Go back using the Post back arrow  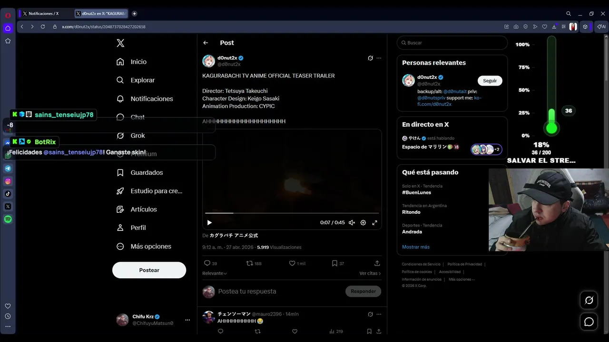[206, 43]
